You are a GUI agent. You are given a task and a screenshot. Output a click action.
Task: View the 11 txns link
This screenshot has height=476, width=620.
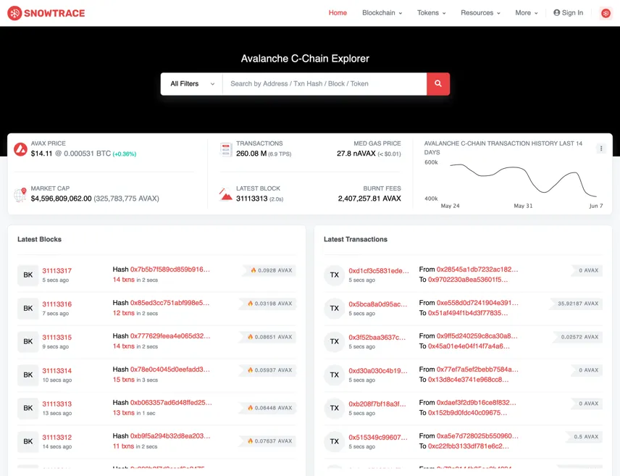pos(123,446)
